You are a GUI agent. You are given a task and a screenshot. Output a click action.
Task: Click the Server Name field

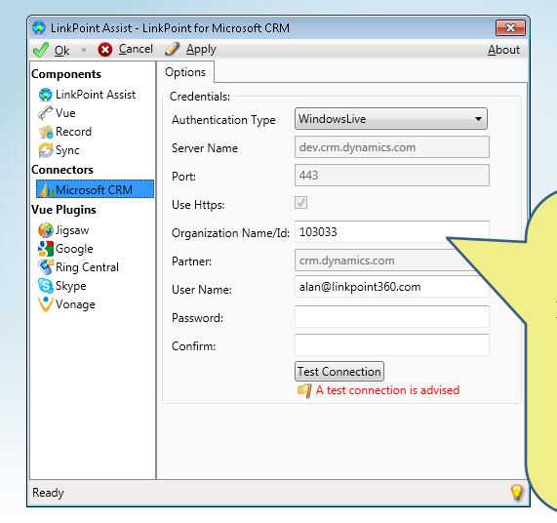coord(392,147)
